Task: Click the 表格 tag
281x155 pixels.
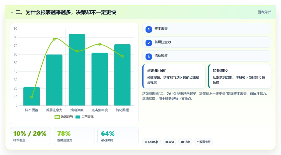Action: tap(170, 142)
